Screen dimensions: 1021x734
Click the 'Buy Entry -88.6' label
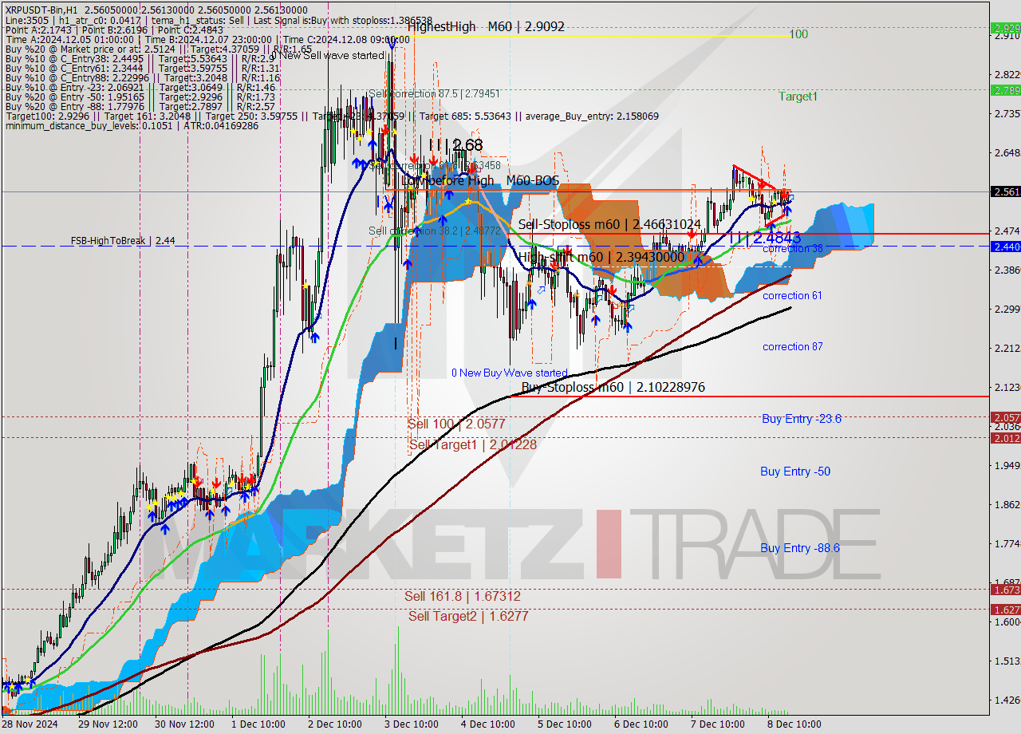click(800, 548)
